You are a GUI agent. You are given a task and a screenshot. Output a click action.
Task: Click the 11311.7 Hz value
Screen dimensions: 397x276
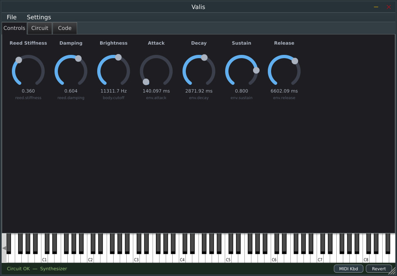click(114, 91)
